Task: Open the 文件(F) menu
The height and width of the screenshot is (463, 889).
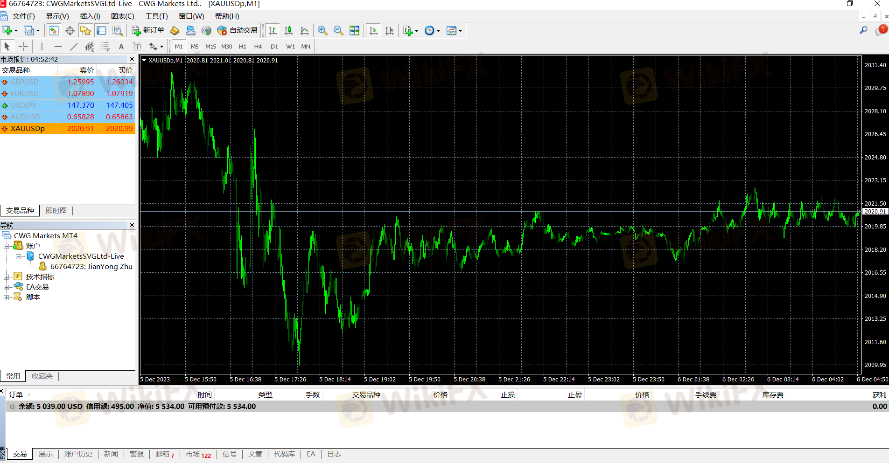Action: (x=24, y=16)
